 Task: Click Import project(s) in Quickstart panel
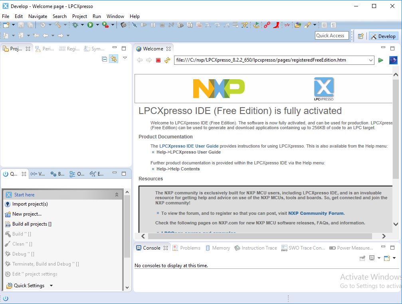[30, 204]
